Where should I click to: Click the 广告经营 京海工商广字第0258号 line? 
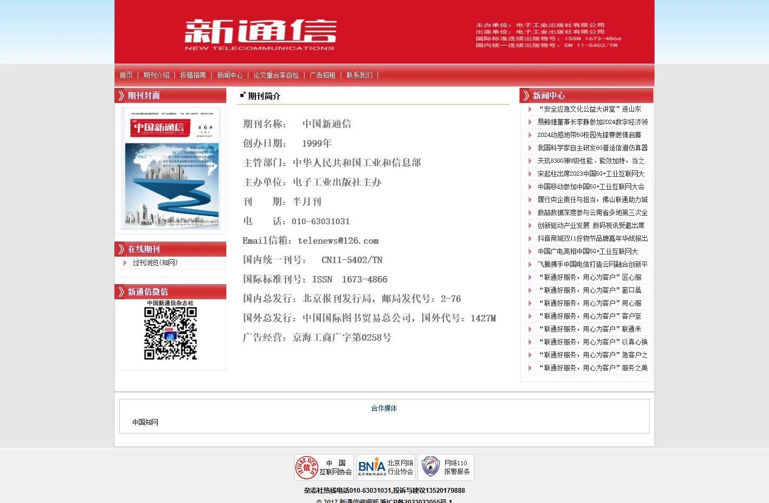tap(317, 337)
